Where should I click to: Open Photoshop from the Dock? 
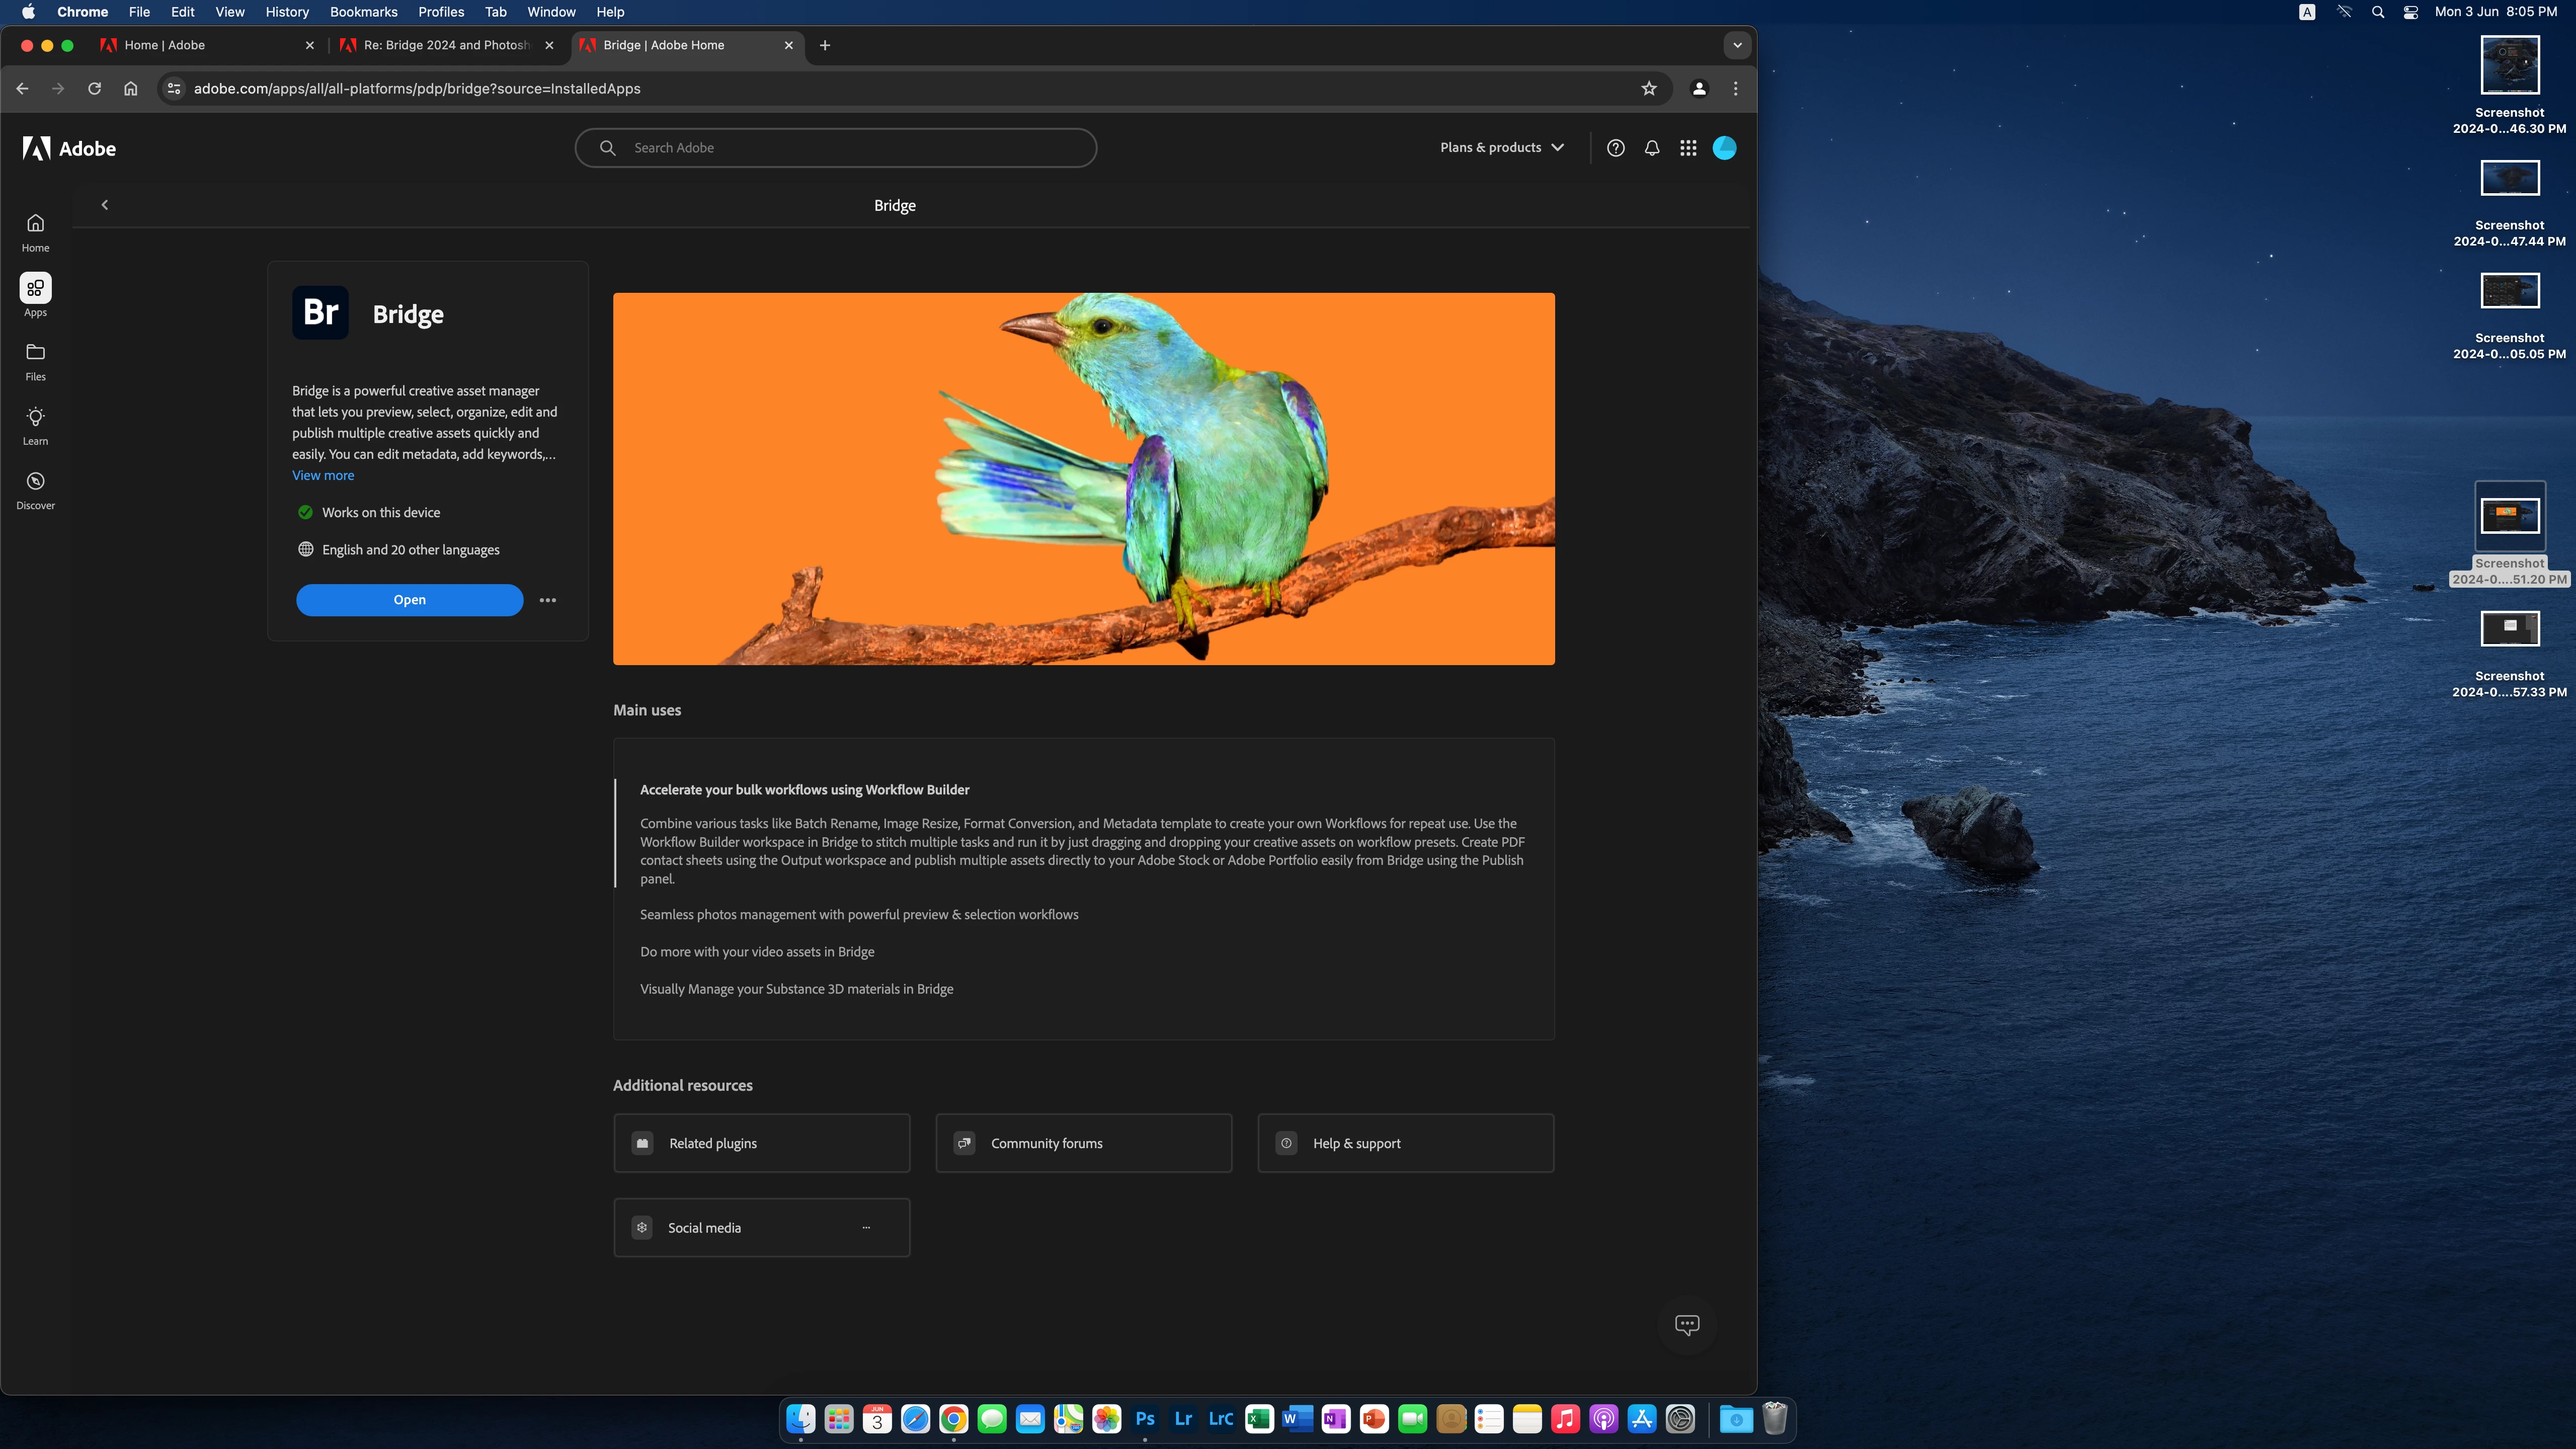tap(1145, 1419)
